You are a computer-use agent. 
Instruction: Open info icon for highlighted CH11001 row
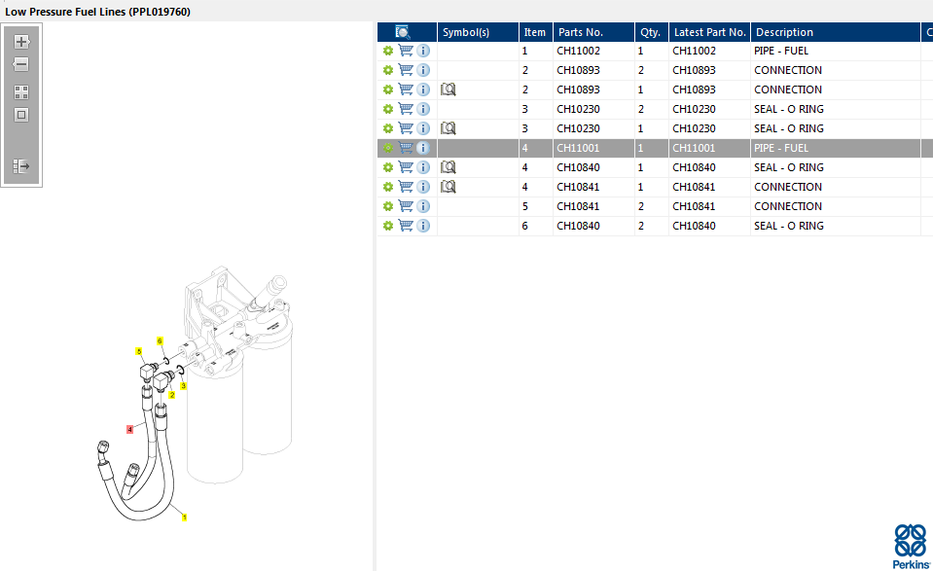point(423,148)
